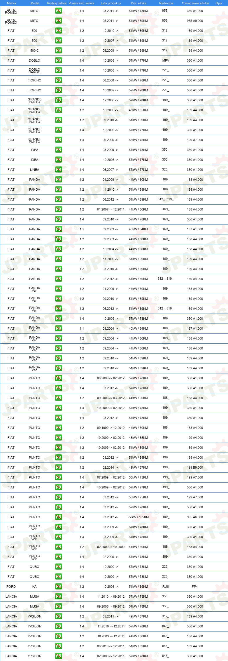This screenshot has height=661, width=228.
Task: Select the FP4 engine code cell
Action: (x=195, y=587)
